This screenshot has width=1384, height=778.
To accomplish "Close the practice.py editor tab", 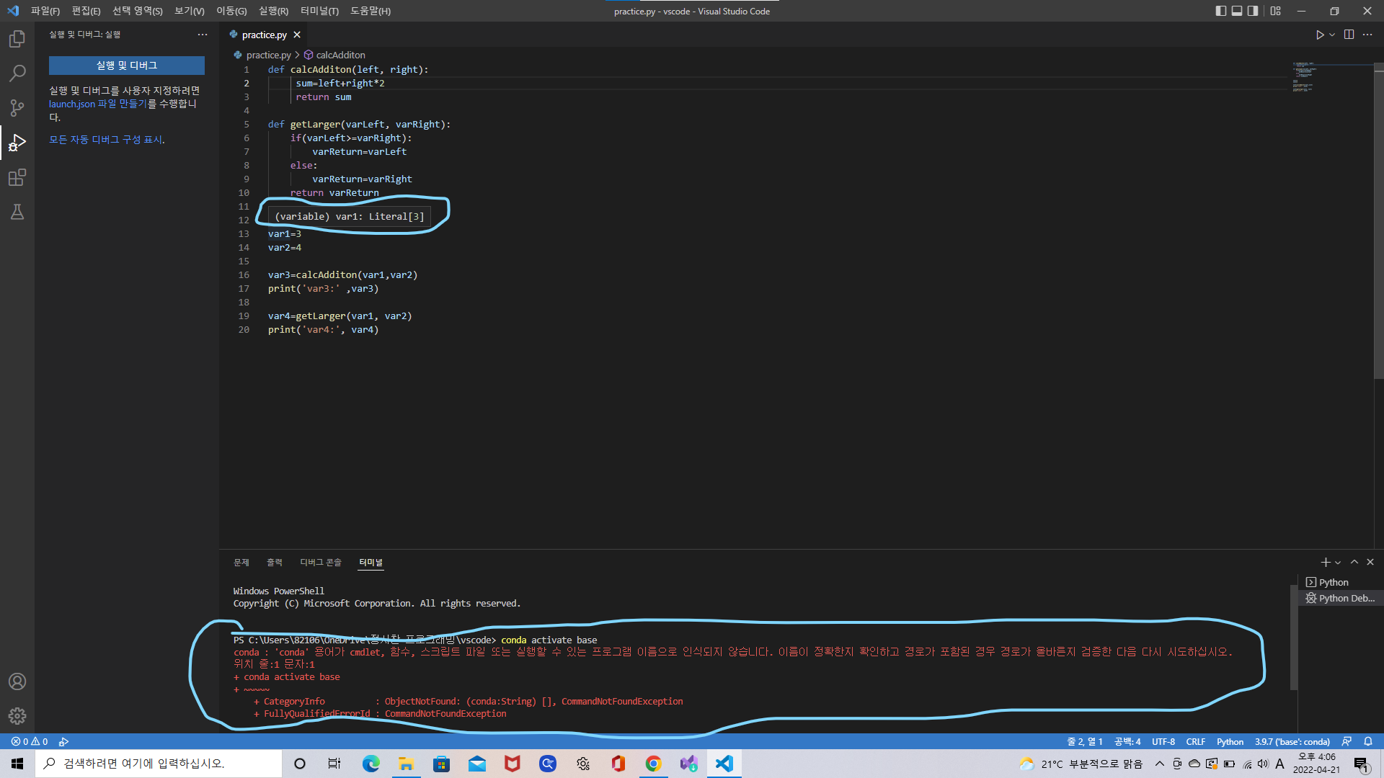I will tap(297, 35).
